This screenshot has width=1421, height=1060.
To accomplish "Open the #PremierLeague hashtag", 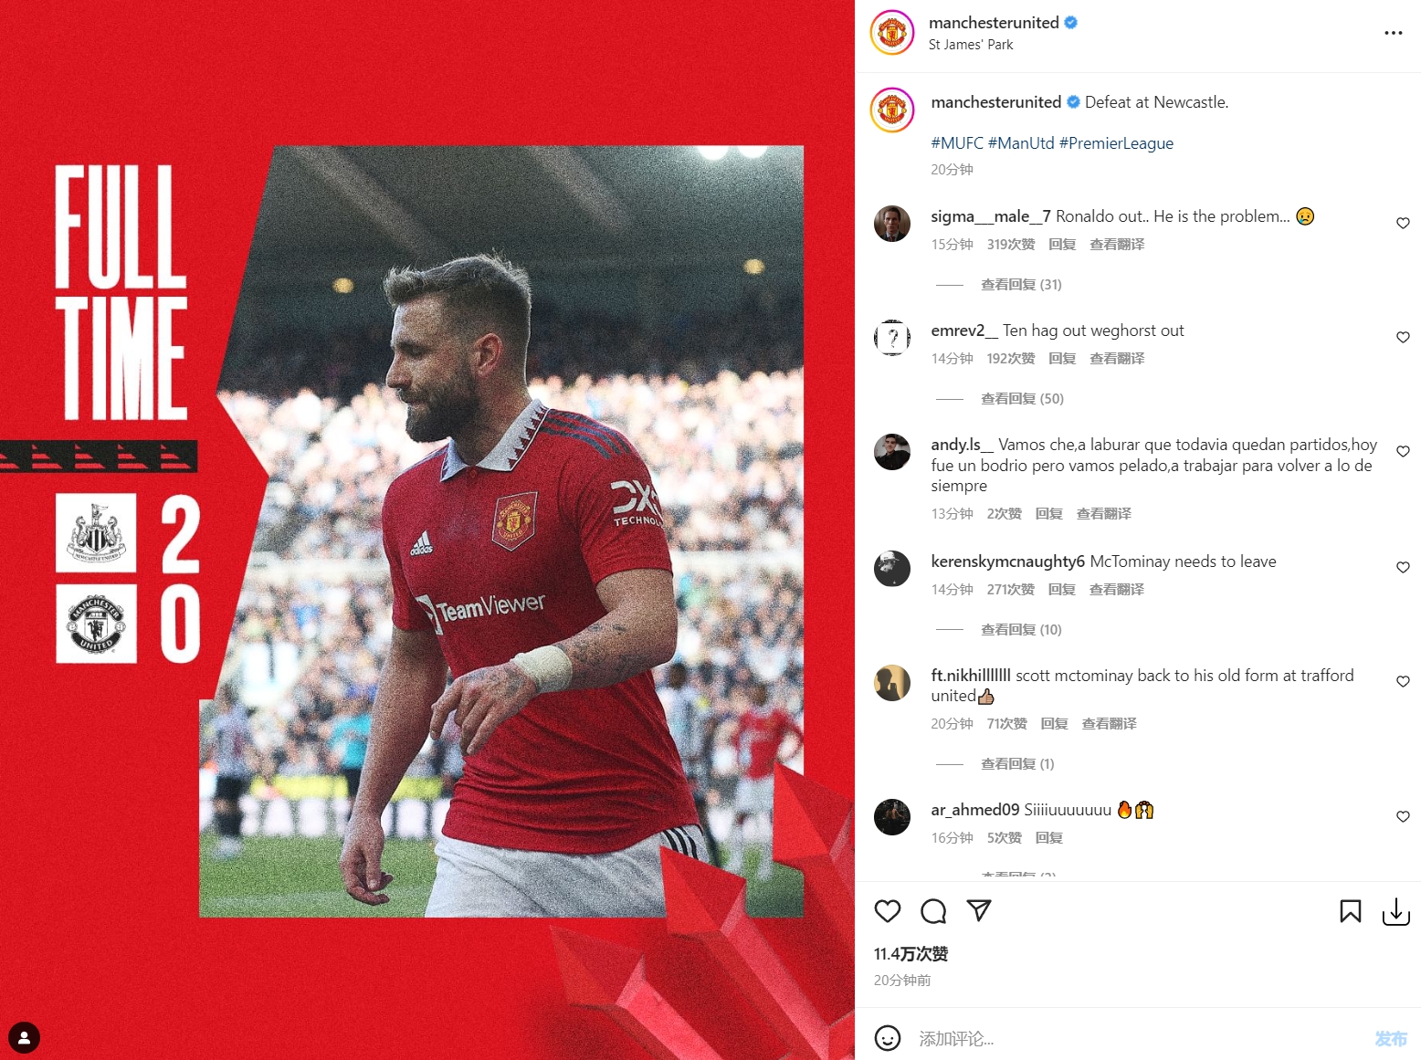I will (1116, 143).
